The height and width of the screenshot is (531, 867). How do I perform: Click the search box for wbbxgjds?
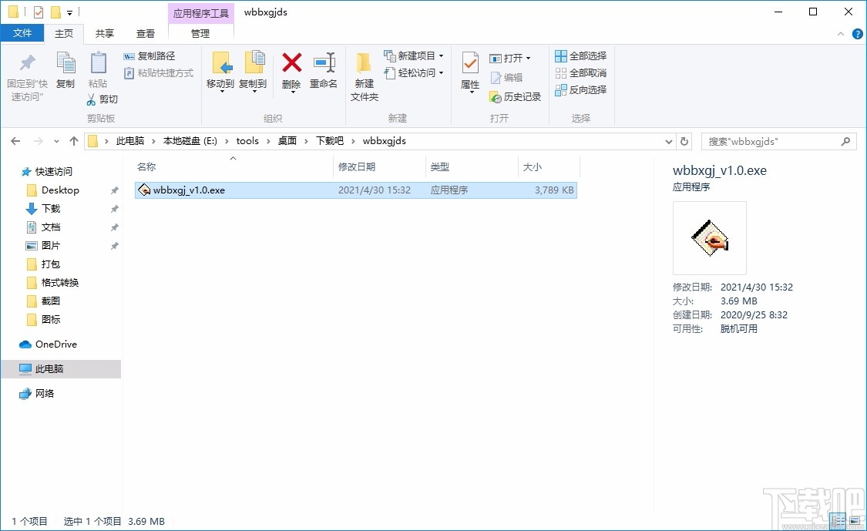pos(778,141)
